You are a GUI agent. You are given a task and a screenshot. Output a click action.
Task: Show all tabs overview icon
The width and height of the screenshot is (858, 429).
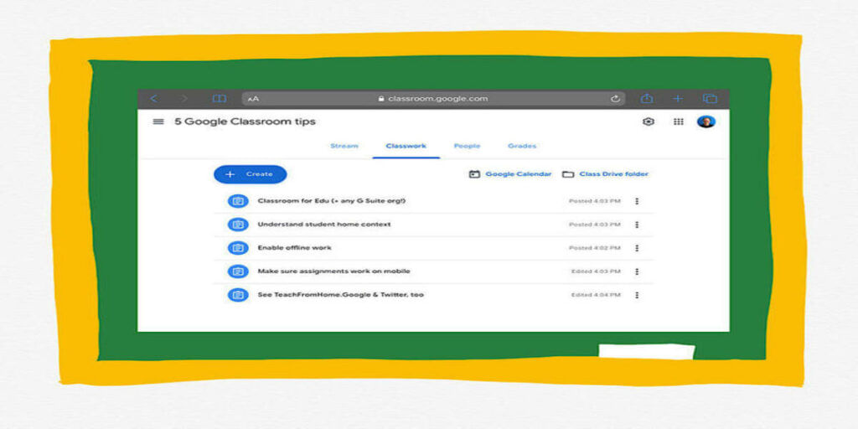710,99
